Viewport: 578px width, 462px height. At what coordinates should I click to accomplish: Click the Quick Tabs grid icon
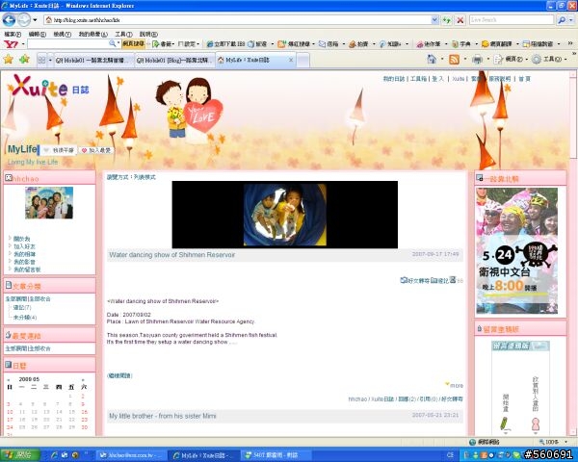41,60
